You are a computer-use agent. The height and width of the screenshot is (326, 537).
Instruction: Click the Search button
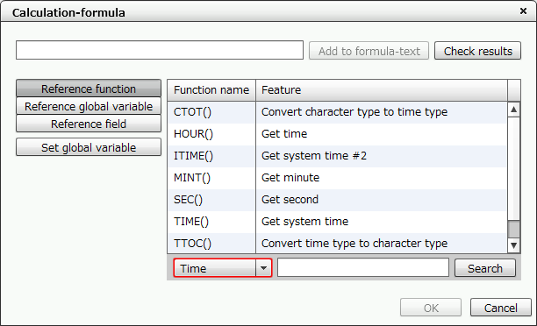(485, 268)
